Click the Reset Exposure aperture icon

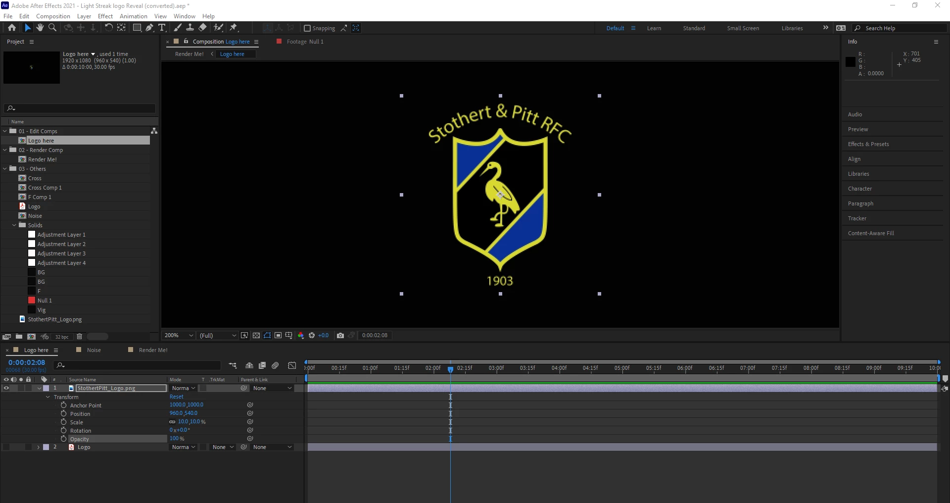(312, 336)
